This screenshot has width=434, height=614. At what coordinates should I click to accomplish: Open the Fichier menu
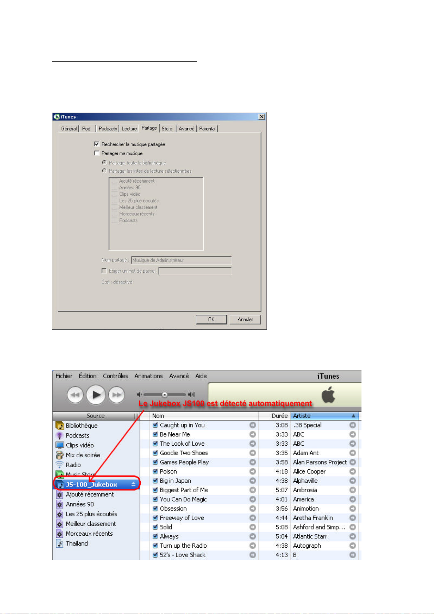click(x=64, y=376)
